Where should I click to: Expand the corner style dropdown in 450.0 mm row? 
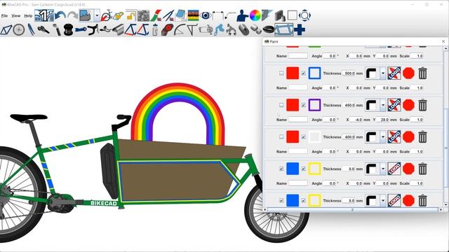[x=383, y=105]
